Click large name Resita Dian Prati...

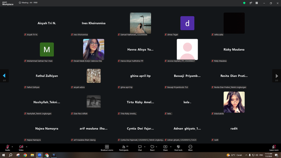click(x=234, y=76)
